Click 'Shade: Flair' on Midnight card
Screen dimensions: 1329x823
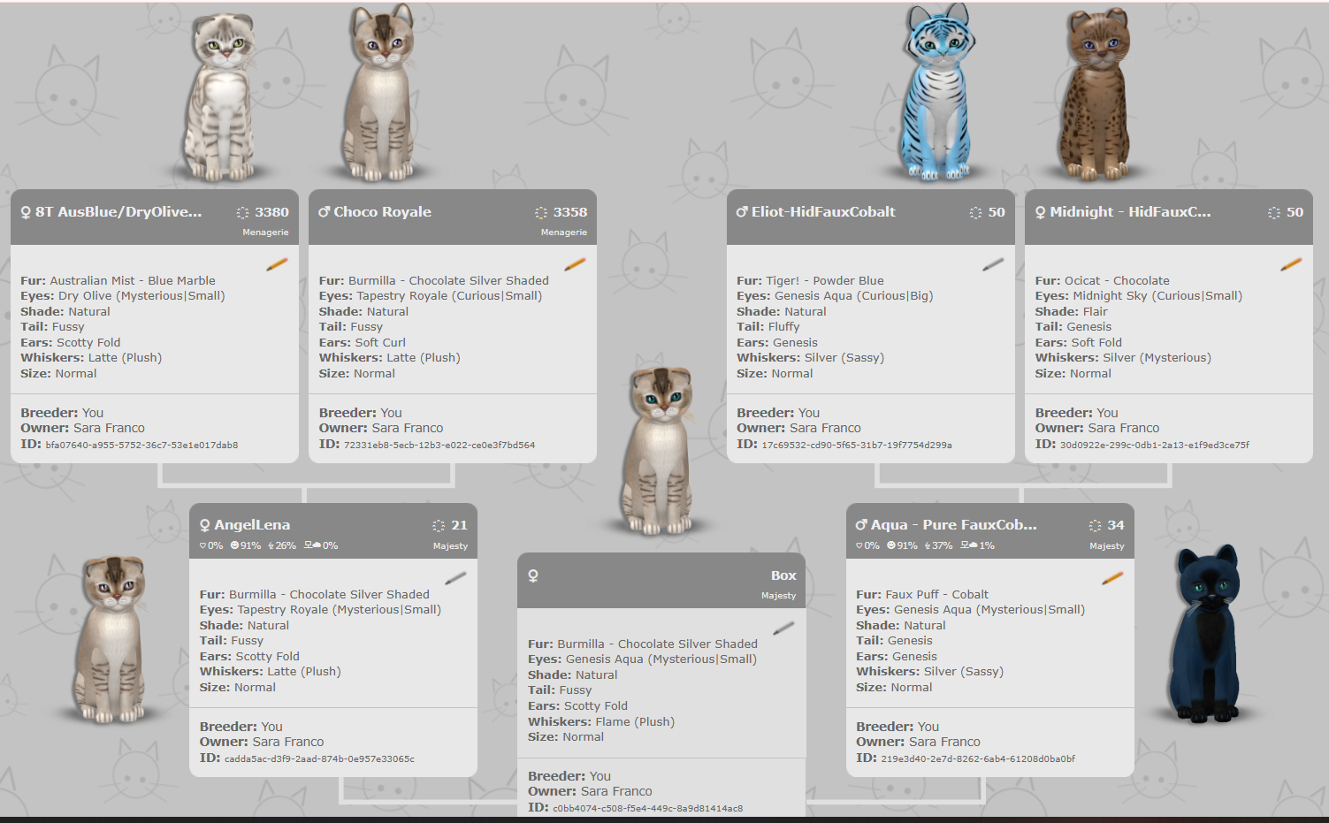(1071, 312)
